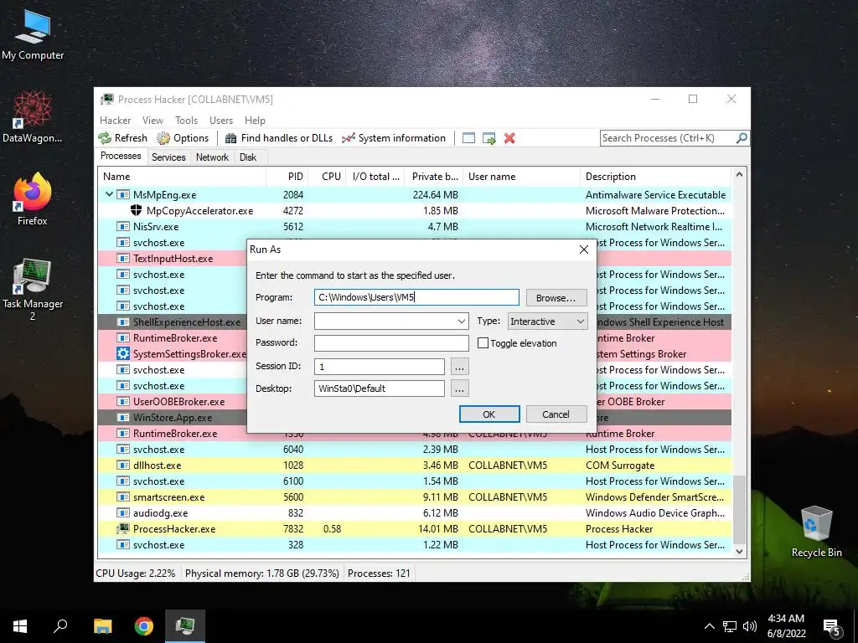The width and height of the screenshot is (858, 643).
Task: Open Firefox desktop shortcut
Action: pos(33,199)
